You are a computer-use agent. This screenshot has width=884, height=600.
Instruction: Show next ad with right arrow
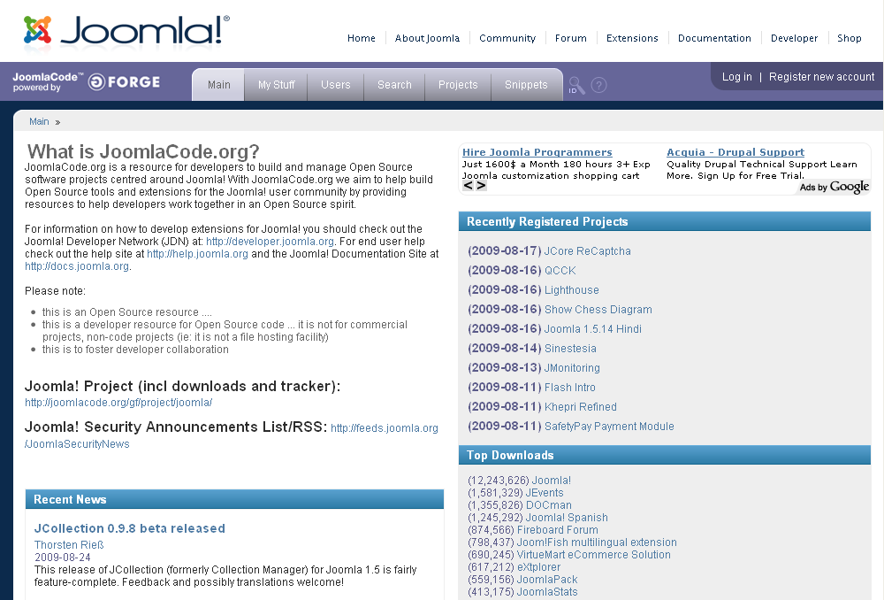481,186
